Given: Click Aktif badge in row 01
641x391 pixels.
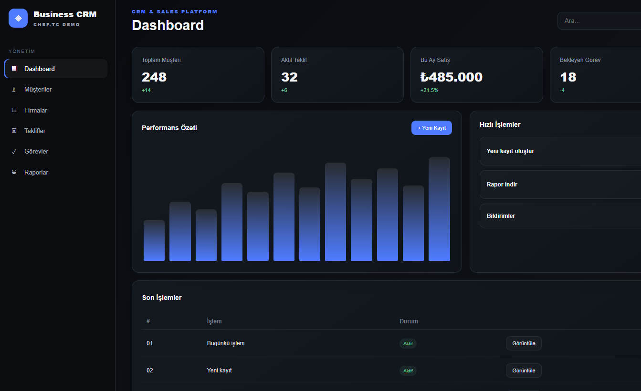Looking at the screenshot, I should click(408, 343).
